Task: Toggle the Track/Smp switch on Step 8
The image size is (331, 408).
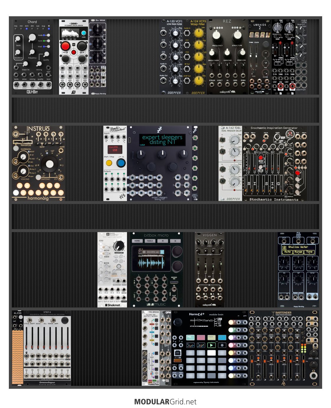Action: 53,320
